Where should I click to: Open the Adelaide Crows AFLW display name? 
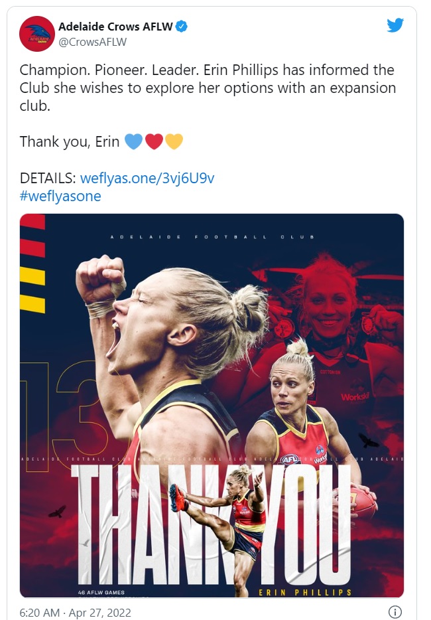pos(115,27)
